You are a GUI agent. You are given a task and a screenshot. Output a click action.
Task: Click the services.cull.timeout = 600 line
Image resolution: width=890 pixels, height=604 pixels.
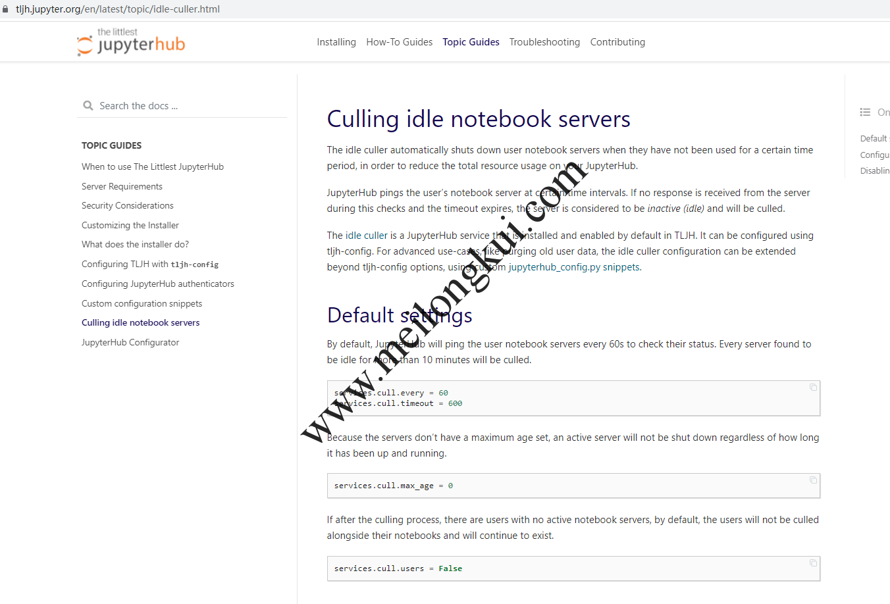click(398, 403)
